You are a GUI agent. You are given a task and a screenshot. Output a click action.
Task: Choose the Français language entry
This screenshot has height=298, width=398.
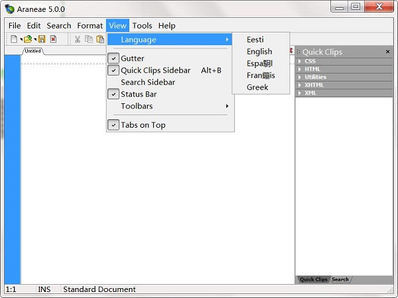pos(261,75)
